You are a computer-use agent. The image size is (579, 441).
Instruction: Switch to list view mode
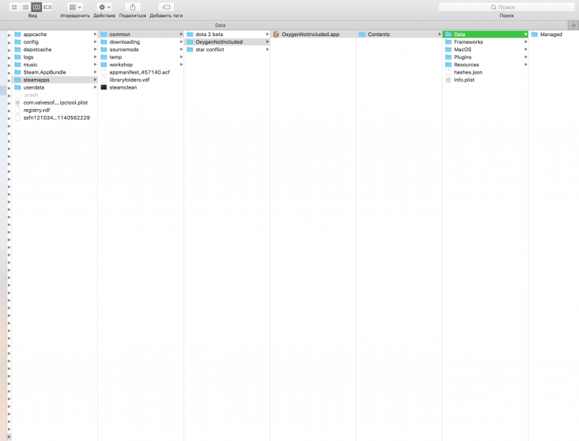click(x=25, y=7)
